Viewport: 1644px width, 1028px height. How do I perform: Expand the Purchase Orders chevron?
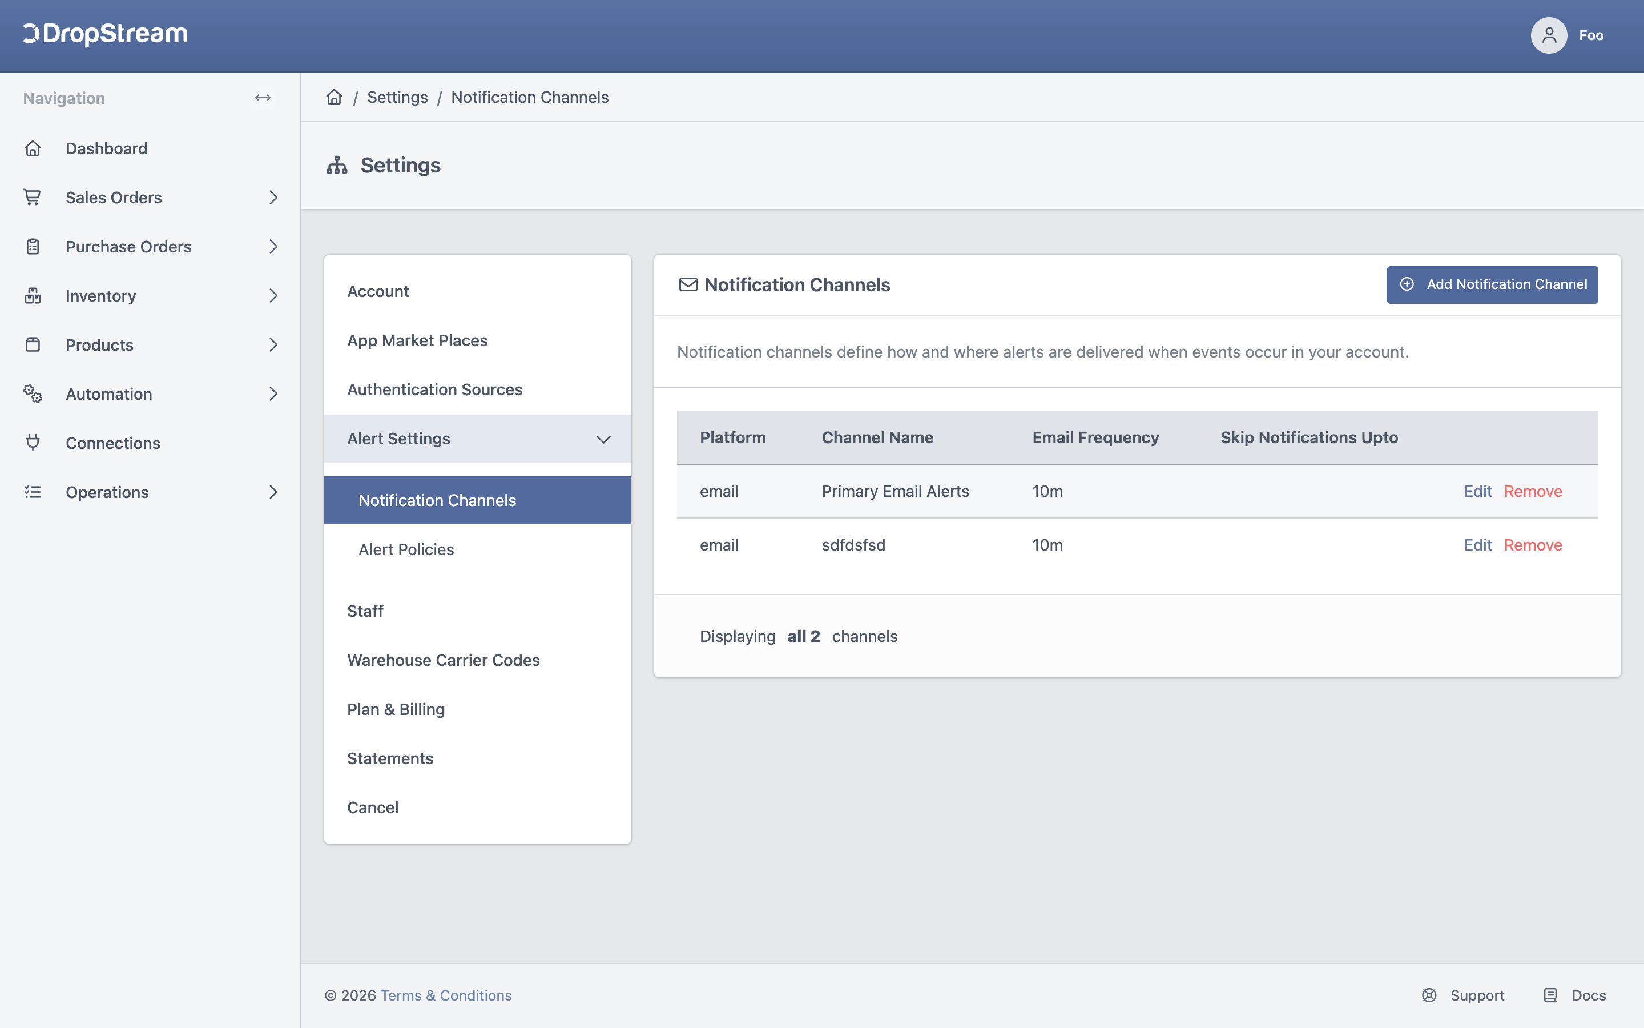pyautogui.click(x=273, y=247)
